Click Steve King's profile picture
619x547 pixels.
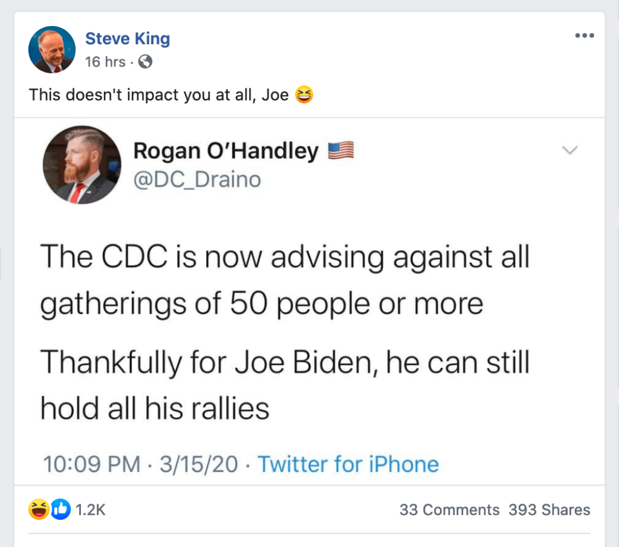click(52, 50)
